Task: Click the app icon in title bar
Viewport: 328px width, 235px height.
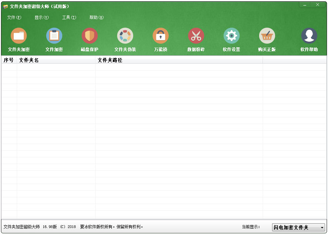Action: tap(5, 7)
